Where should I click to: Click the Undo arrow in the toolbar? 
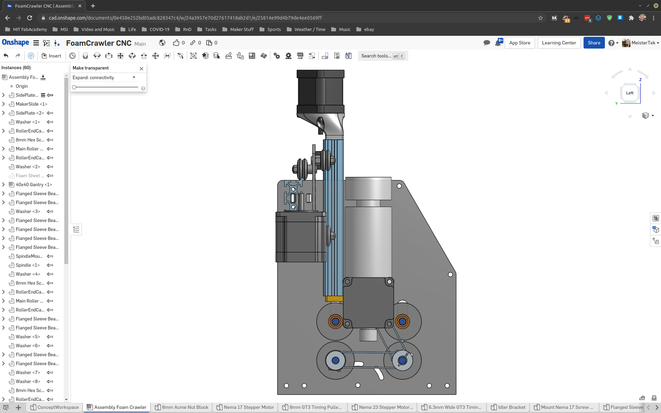point(6,56)
